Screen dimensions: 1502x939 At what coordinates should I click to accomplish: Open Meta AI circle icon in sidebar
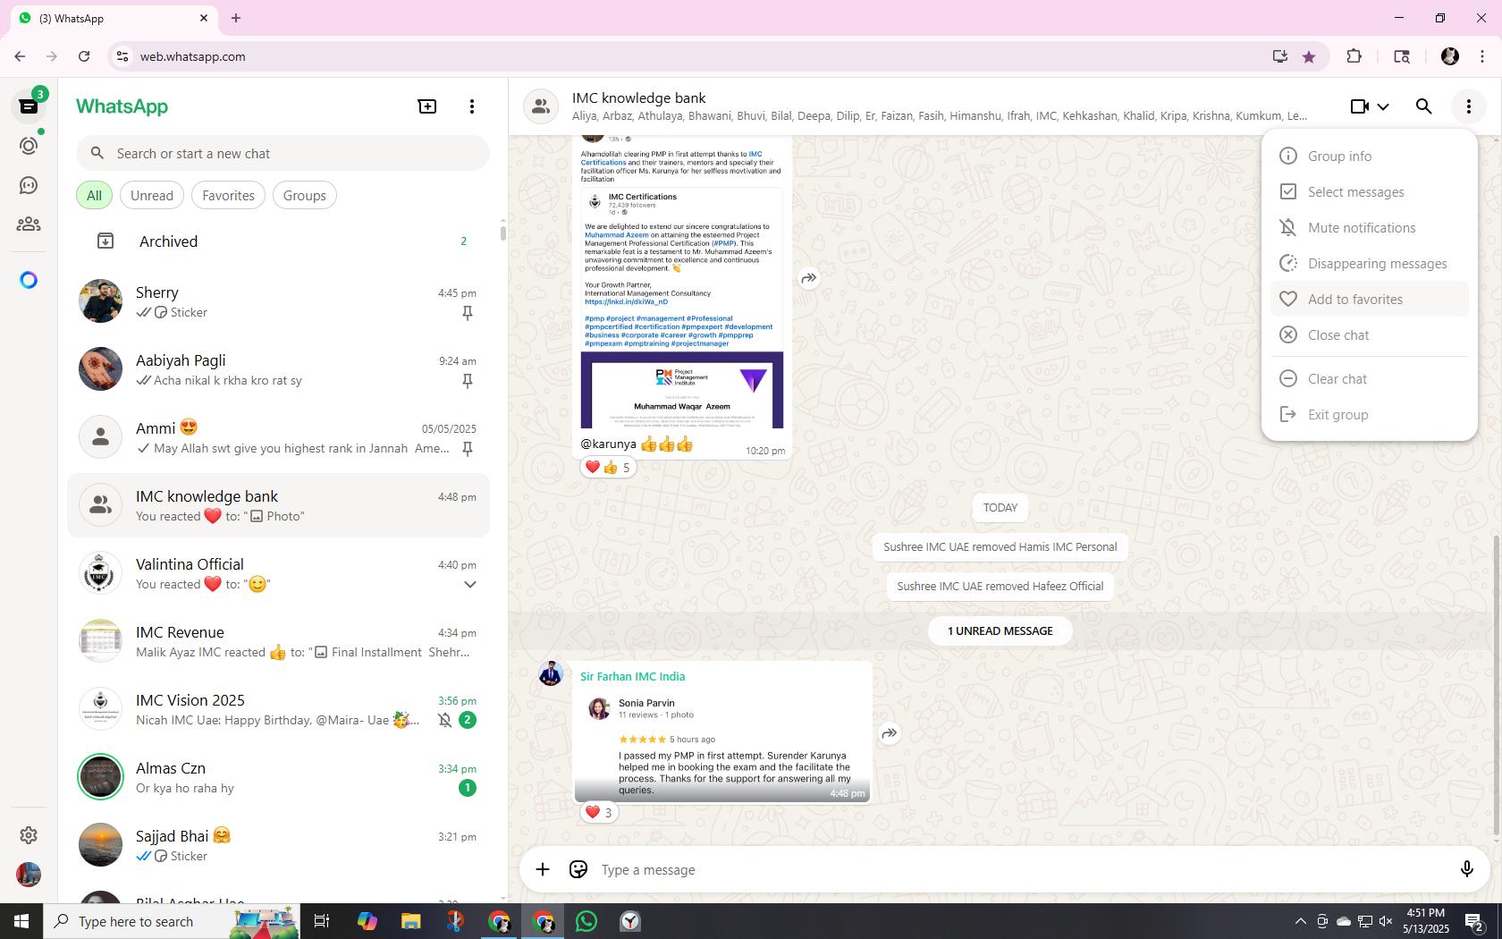coord(29,280)
